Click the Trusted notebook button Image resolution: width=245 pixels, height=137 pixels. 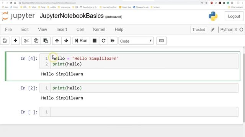(x=199, y=30)
